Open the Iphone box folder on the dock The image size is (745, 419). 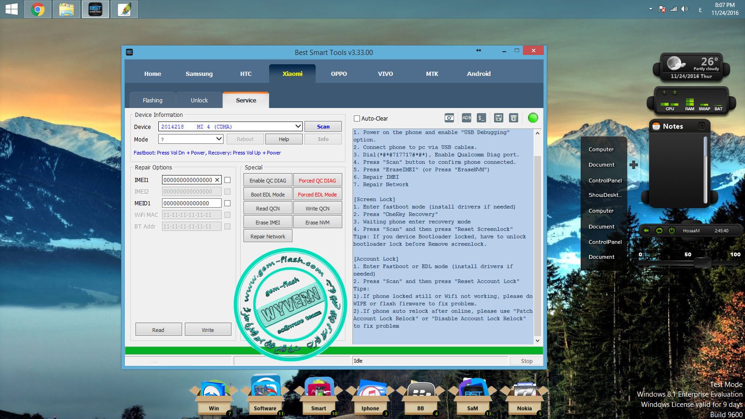coord(370,397)
